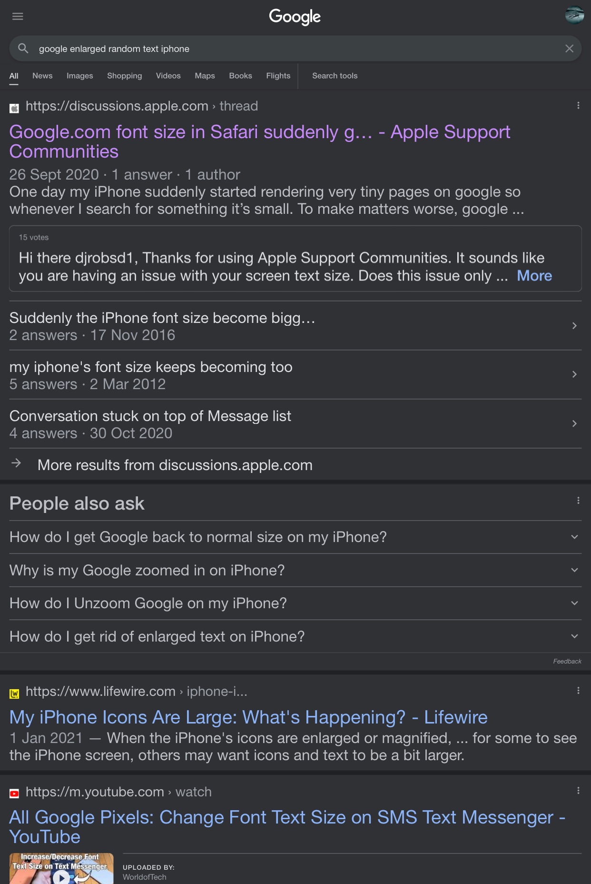Open the Books tab
Image resolution: width=591 pixels, height=884 pixels.
coord(241,76)
